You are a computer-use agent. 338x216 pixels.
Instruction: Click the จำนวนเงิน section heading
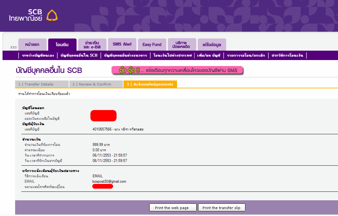pos(31,139)
